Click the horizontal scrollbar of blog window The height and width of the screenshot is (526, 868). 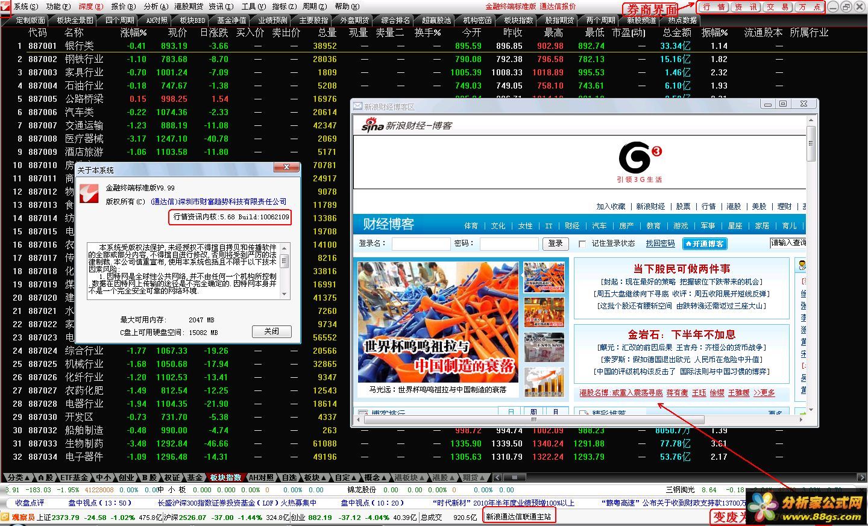pyautogui.click(x=533, y=419)
